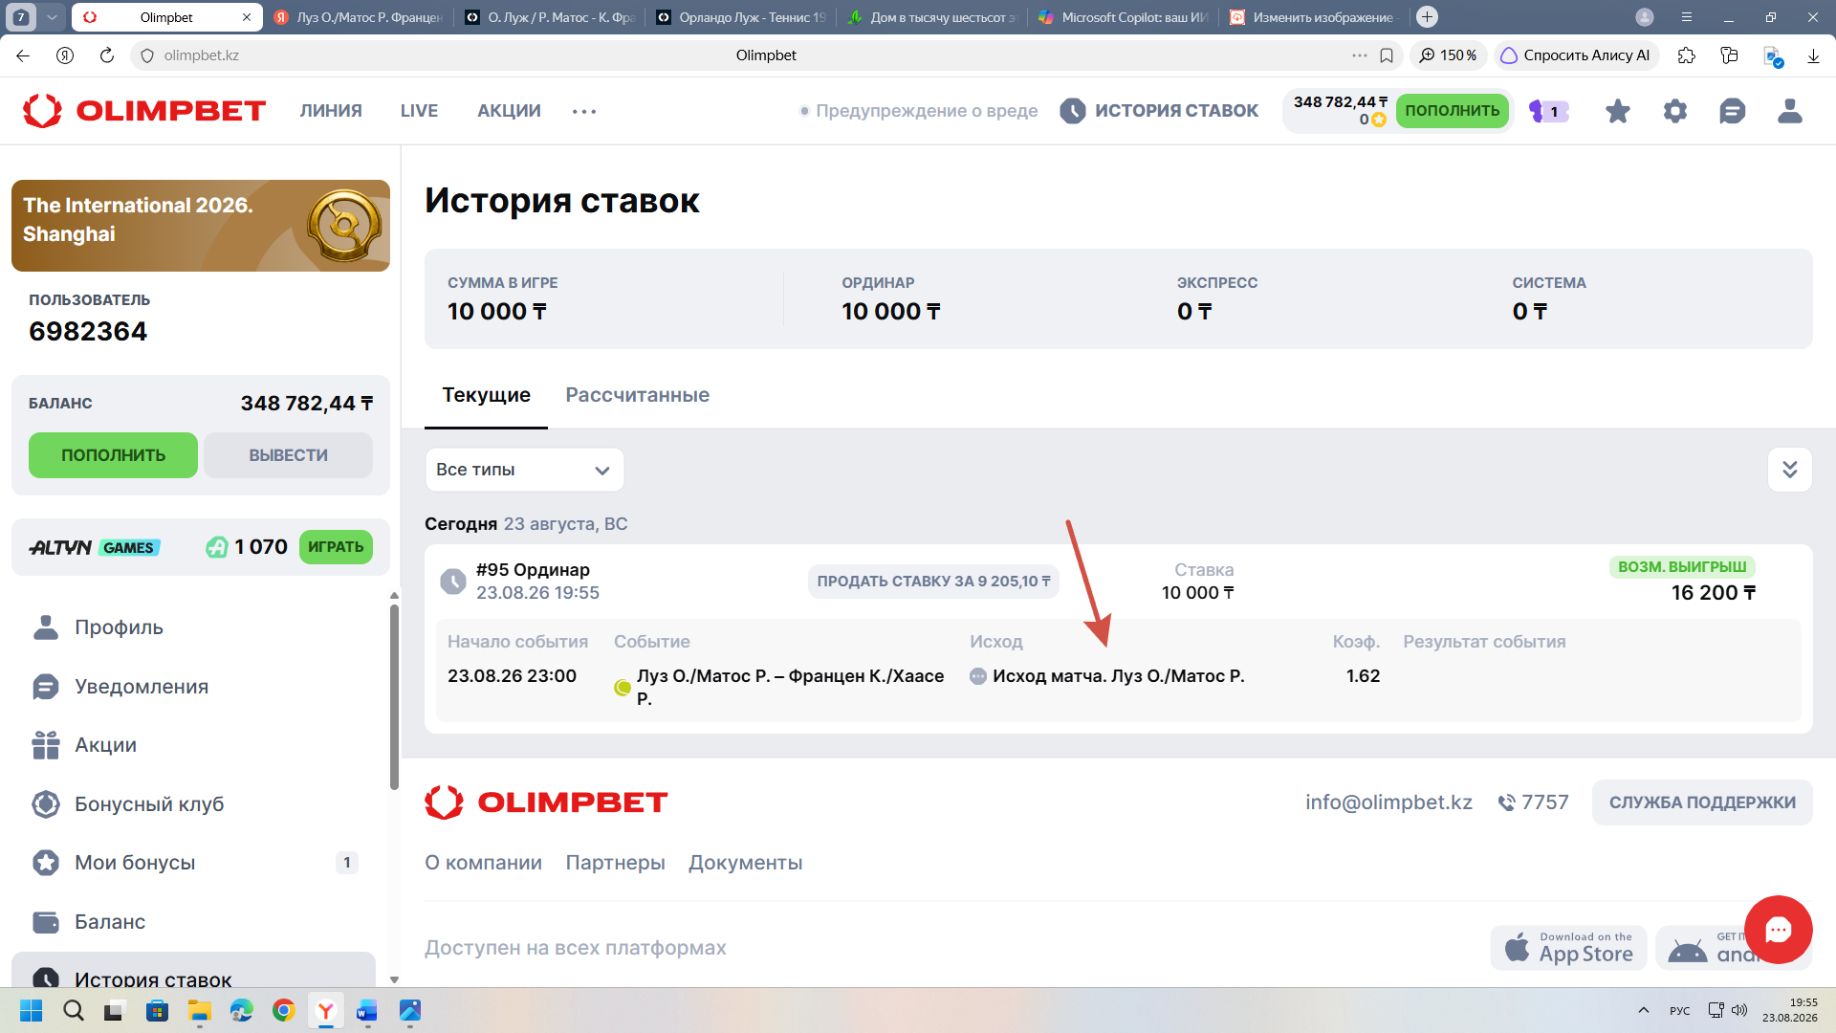Click ПРОДАТЬ СТАВКУ ЗА 9 205,10 button
Viewport: 1836px width, 1033px height.
(933, 582)
